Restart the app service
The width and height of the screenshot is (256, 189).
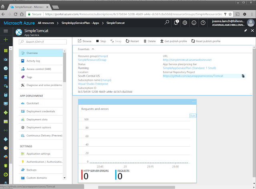click(132, 41)
